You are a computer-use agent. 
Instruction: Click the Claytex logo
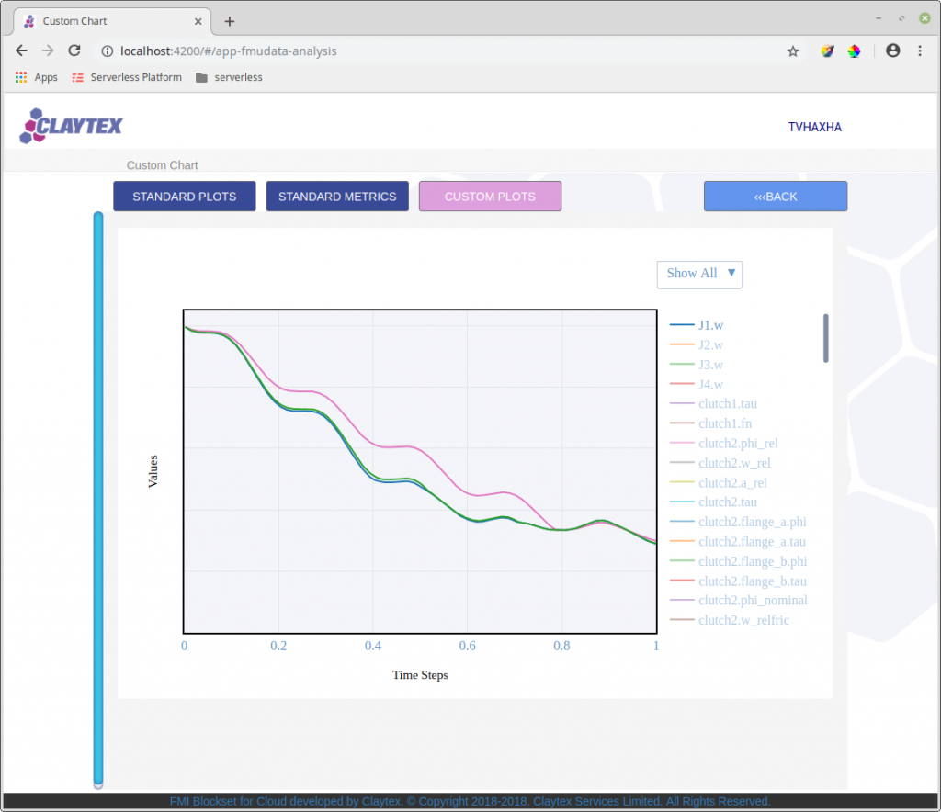click(71, 126)
